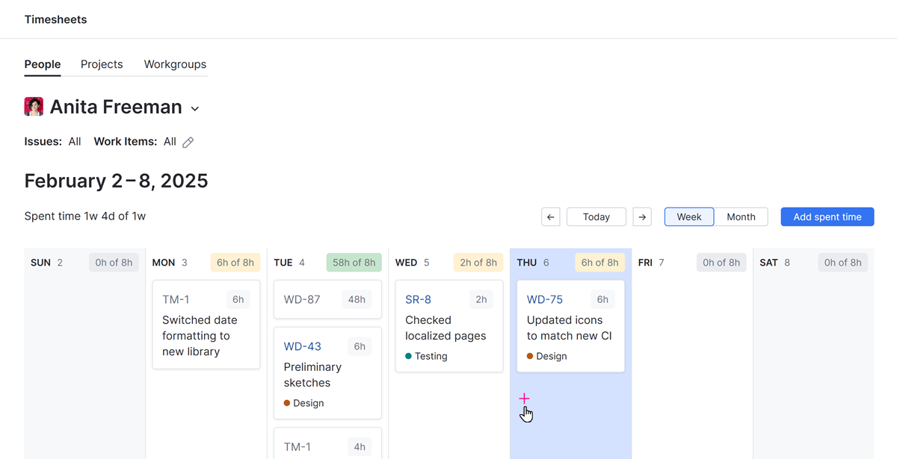Open the Work Items filter set to All
The width and height of the screenshot is (897, 459).
(x=170, y=141)
